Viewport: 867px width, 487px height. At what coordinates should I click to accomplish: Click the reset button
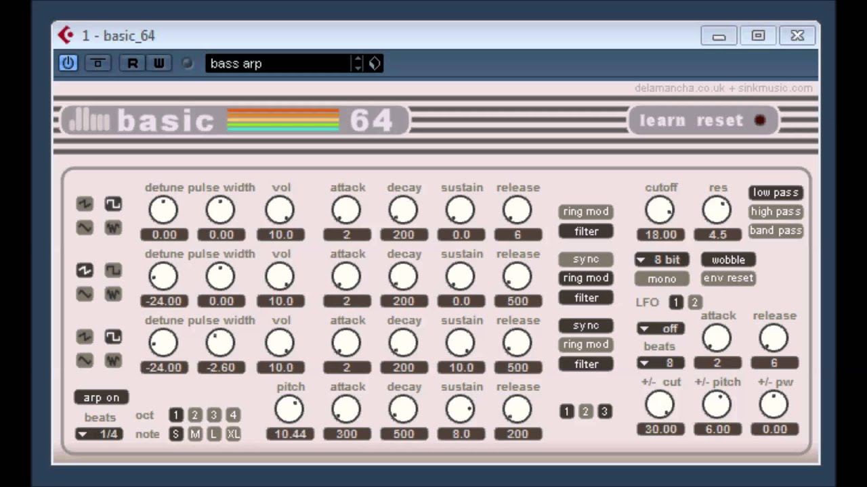click(x=719, y=121)
